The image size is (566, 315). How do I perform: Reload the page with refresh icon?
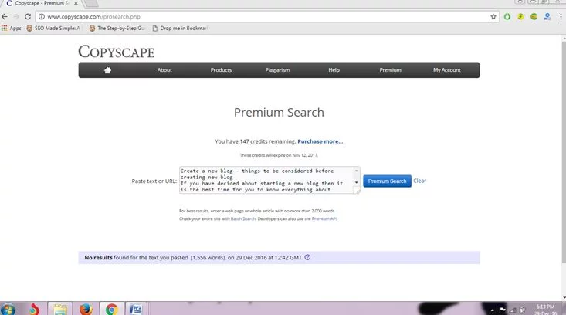[28, 16]
